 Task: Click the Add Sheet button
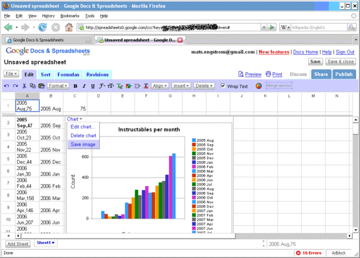[18, 243]
